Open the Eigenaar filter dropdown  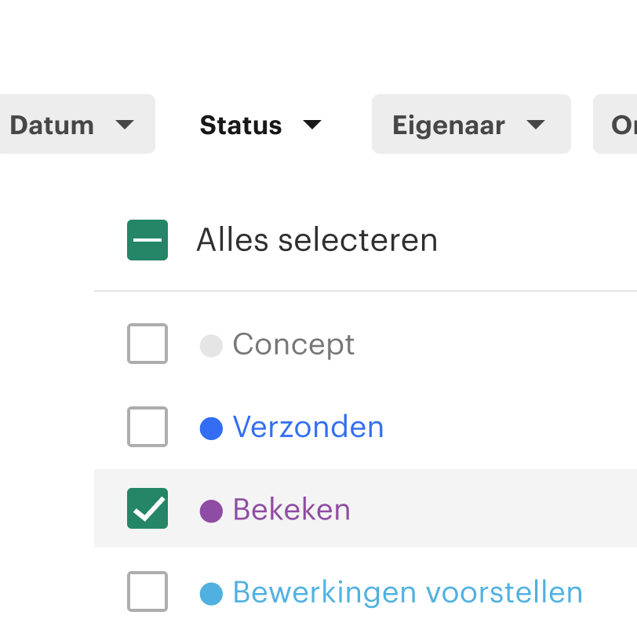pos(471,124)
